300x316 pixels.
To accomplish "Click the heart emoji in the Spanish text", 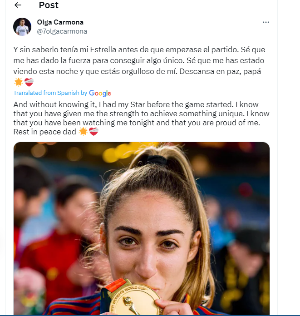I will pos(29,82).
